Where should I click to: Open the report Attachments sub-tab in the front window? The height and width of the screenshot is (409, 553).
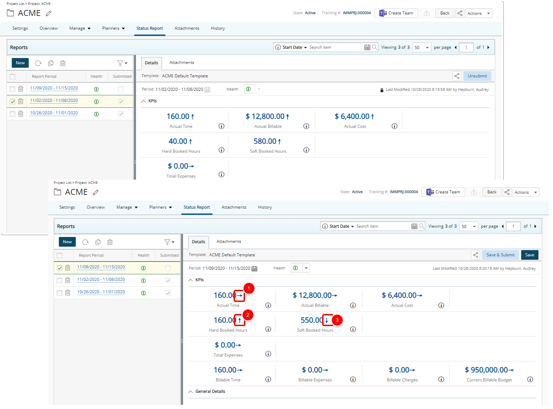point(229,241)
